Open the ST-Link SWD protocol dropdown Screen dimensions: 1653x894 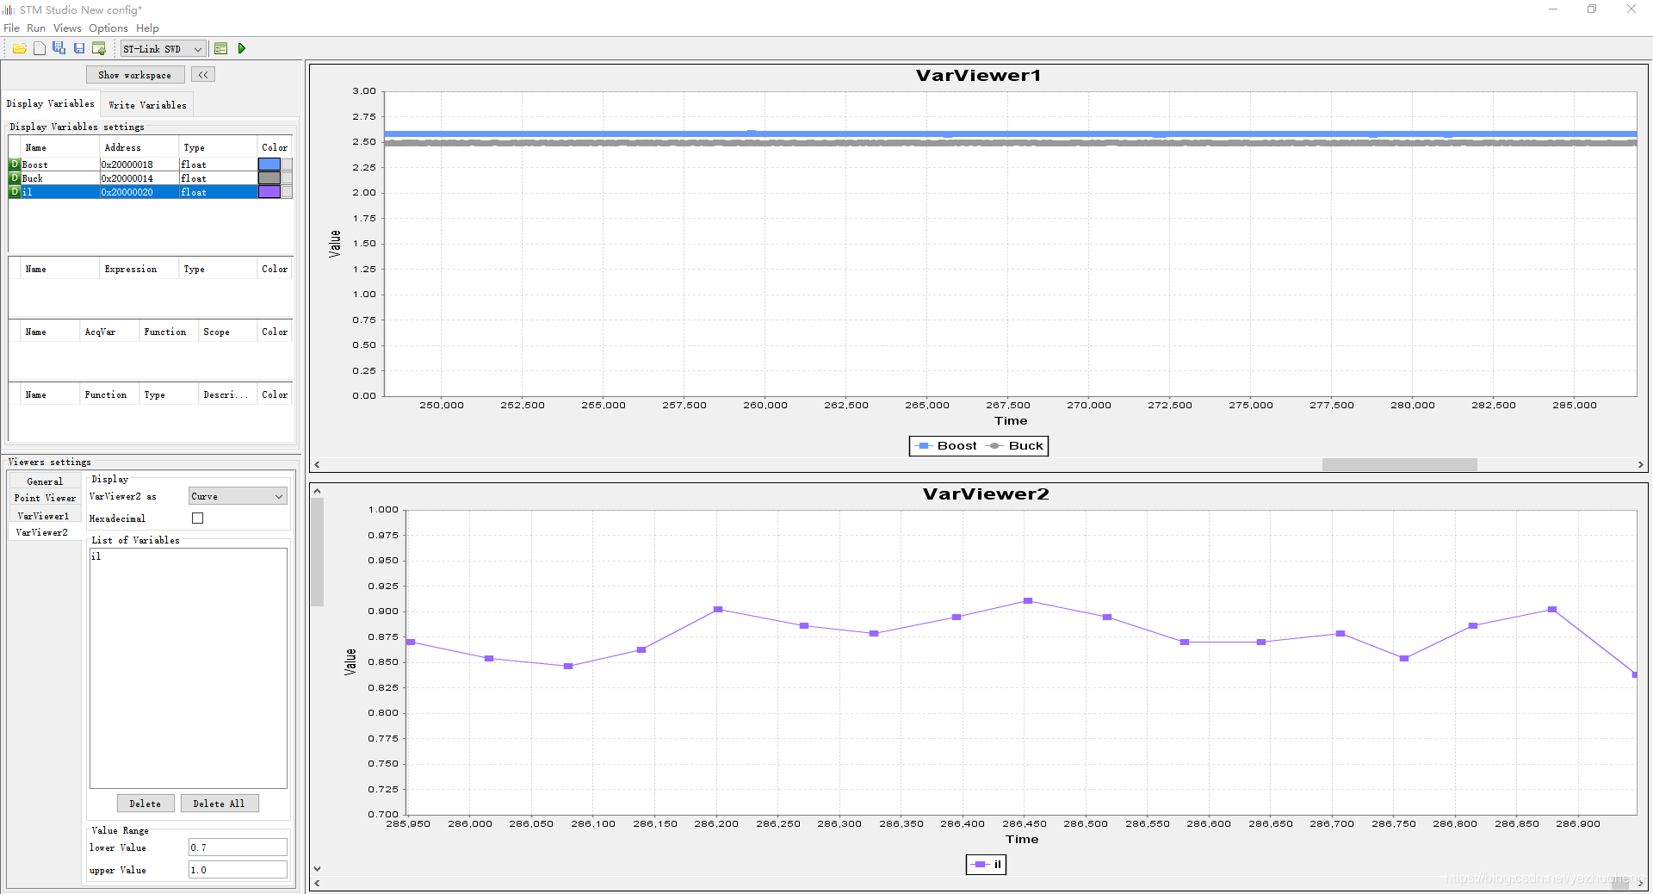(x=164, y=49)
